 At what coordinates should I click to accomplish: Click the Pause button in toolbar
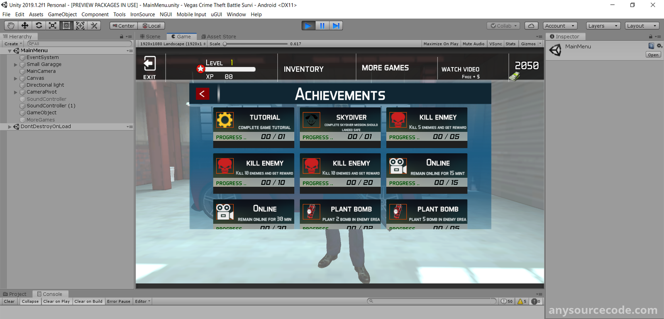coord(322,26)
